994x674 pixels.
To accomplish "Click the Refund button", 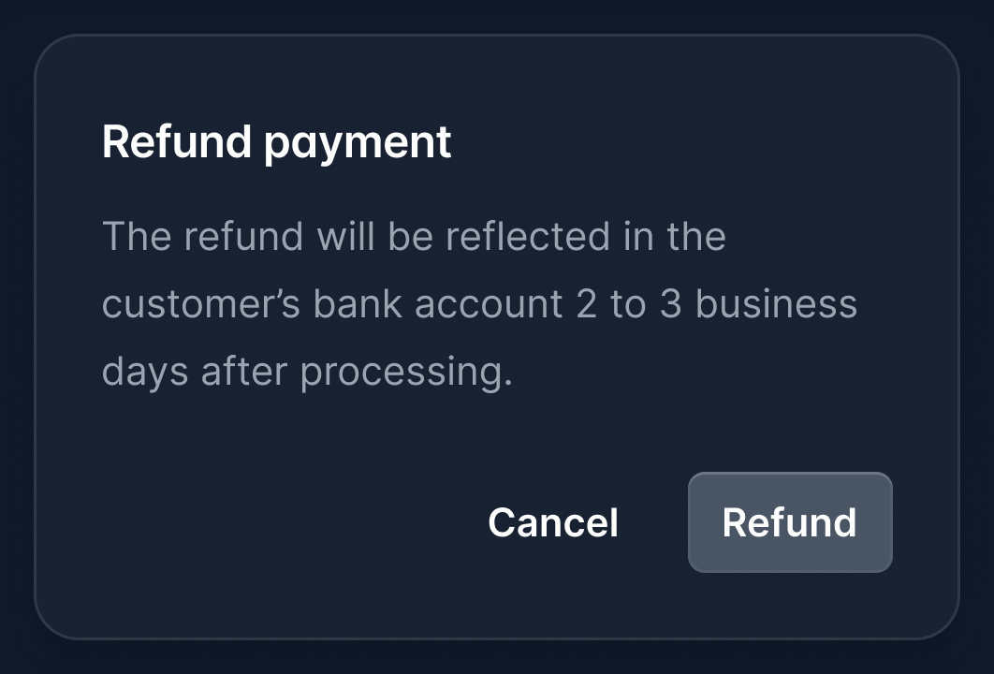I will [789, 522].
